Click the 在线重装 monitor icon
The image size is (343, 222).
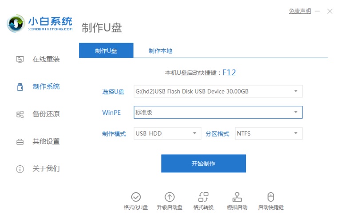pyautogui.click(x=20, y=59)
